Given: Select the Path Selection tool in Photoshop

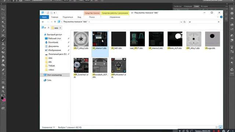Looking at the screenshot, I should coord(3,78).
